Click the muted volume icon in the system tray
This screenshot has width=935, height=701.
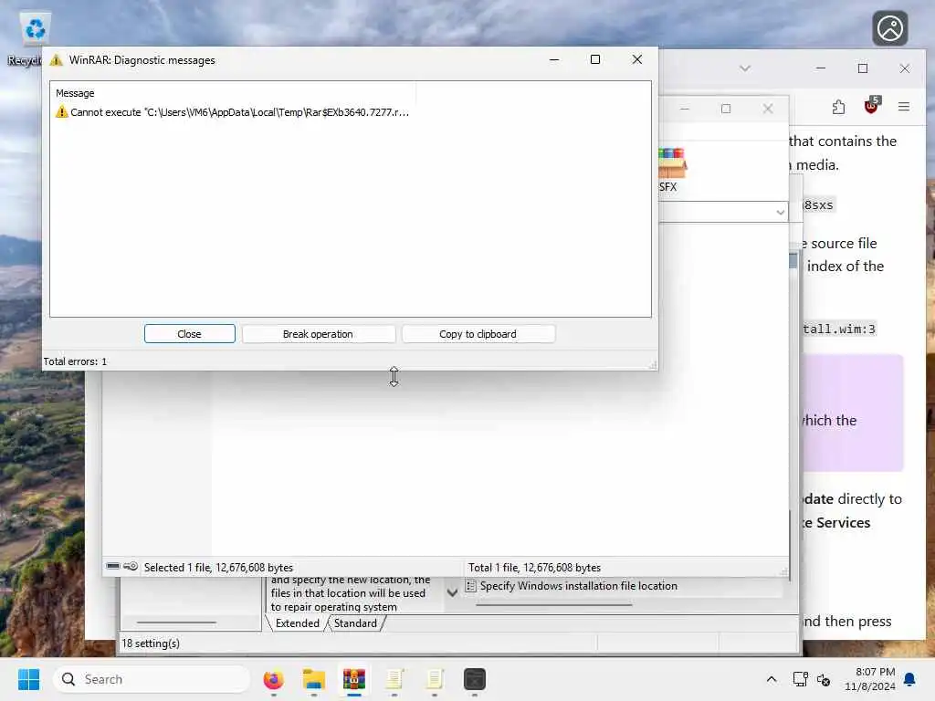point(824,679)
